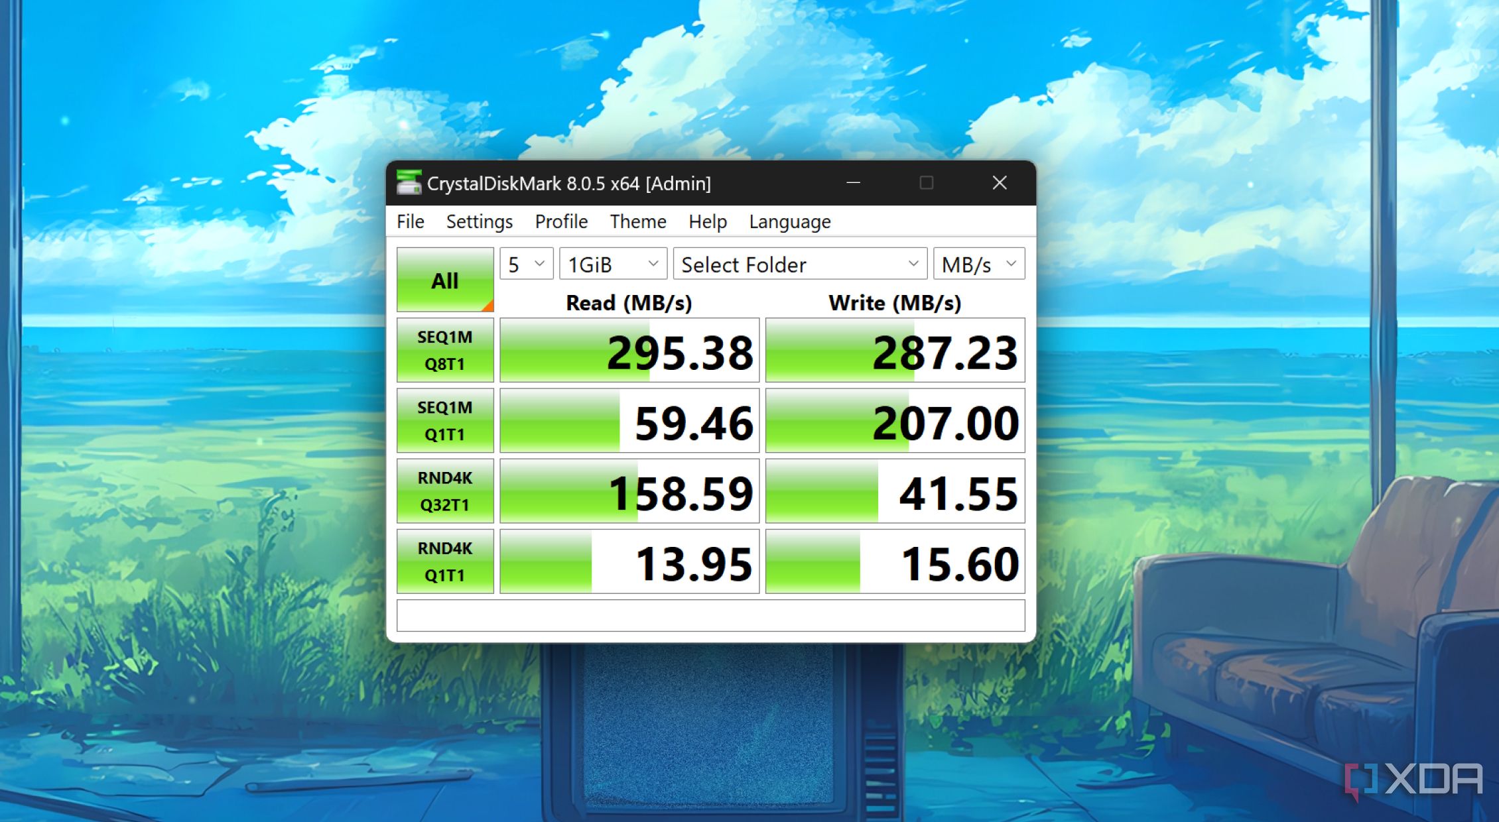This screenshot has width=1499, height=822.
Task: Run the RND4K Q1T1 test
Action: click(x=445, y=561)
